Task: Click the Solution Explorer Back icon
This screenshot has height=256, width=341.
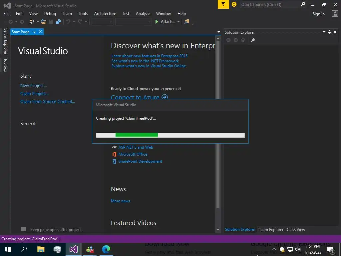Action: [x=228, y=40]
